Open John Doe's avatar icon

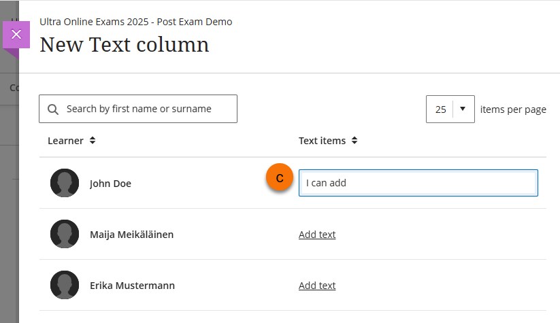65,183
